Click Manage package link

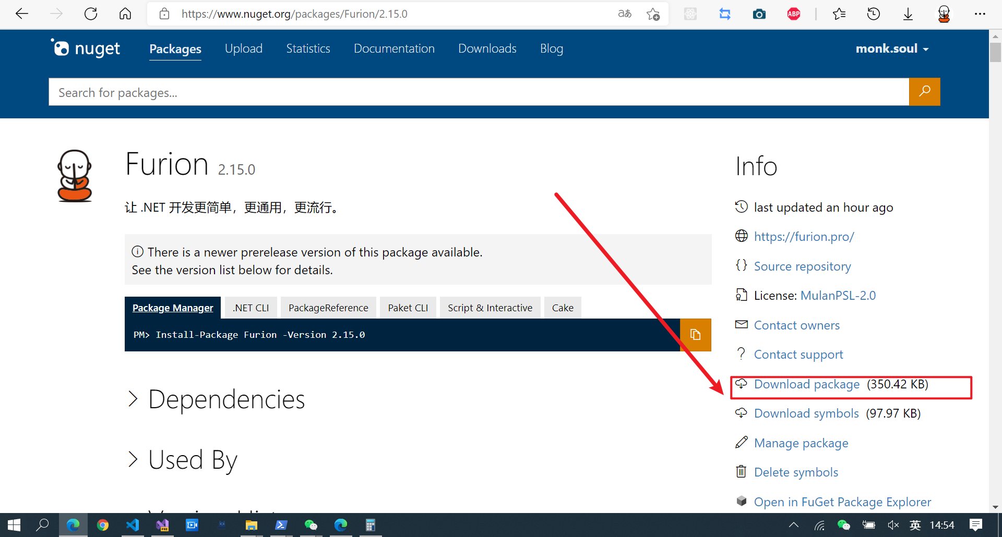(x=801, y=443)
